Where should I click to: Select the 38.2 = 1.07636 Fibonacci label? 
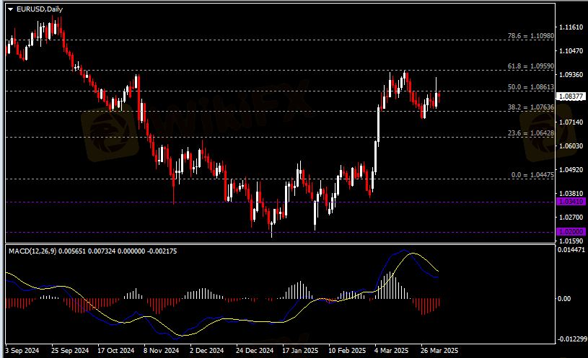pos(530,107)
